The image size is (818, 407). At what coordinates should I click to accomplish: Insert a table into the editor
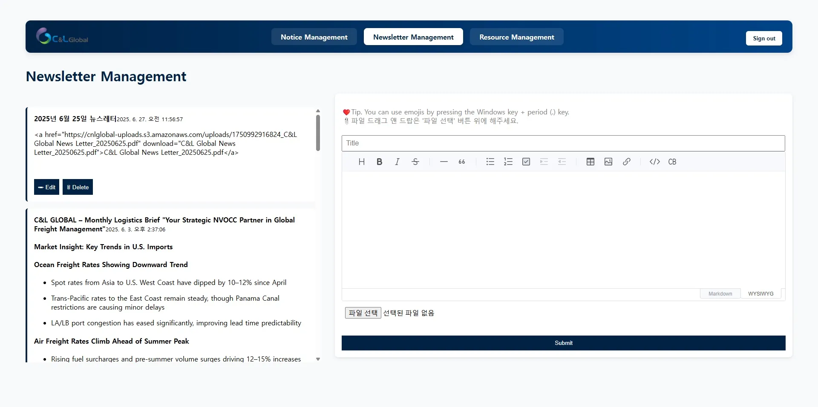click(x=590, y=162)
